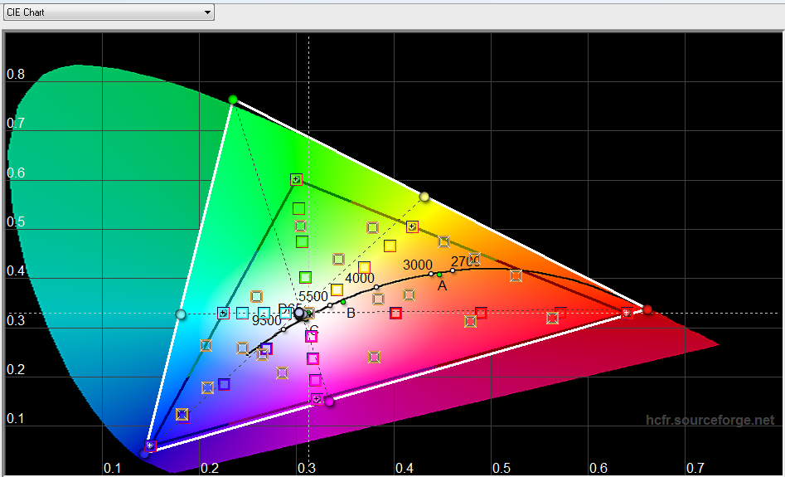Click the 2700 color temperature label
This screenshot has height=477, width=785.
(465, 262)
